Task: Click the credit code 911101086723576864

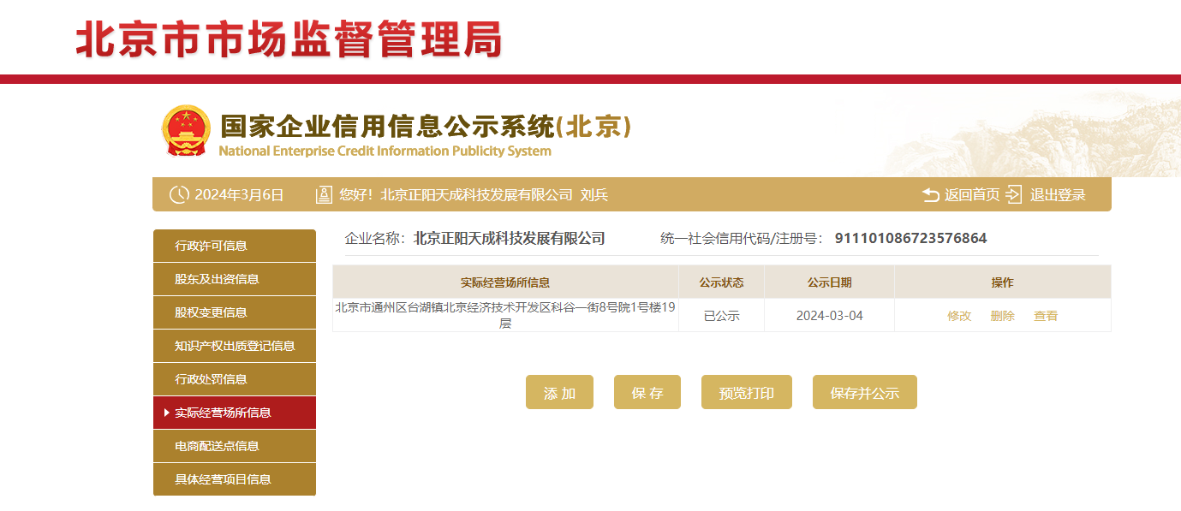Action: click(910, 239)
